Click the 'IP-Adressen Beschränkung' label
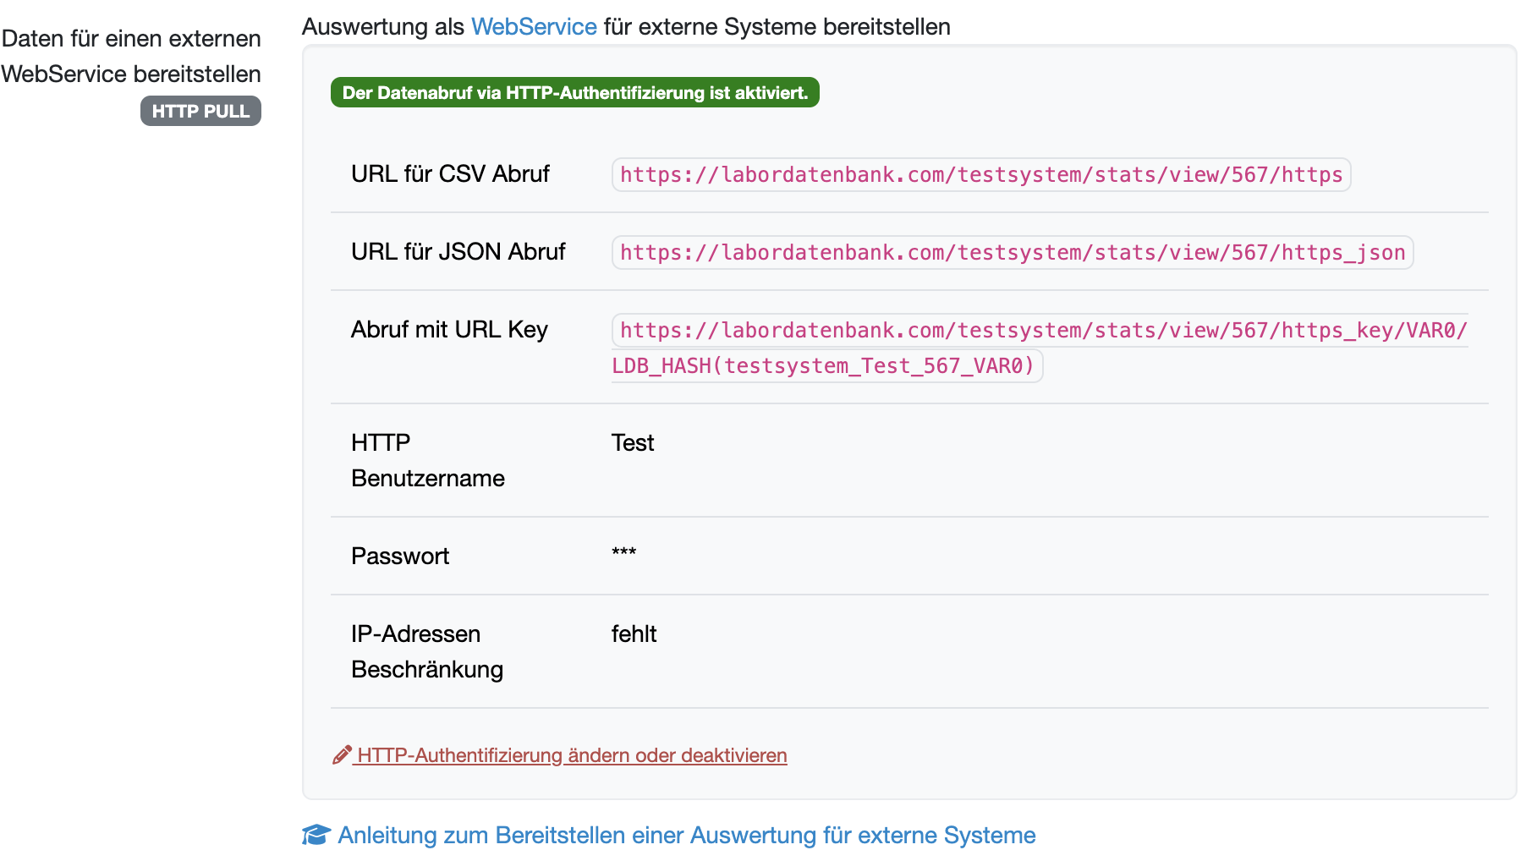The width and height of the screenshot is (1526, 861). coord(426,651)
